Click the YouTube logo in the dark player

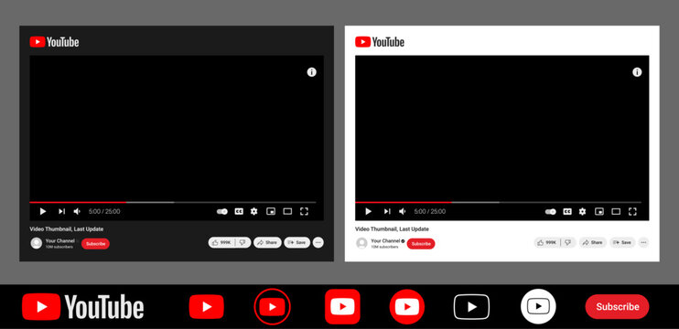click(x=54, y=42)
